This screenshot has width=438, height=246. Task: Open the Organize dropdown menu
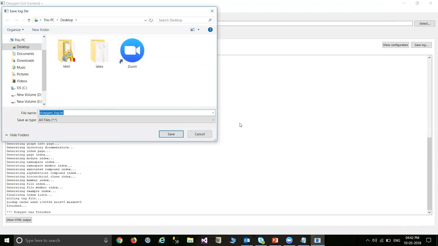pyautogui.click(x=15, y=30)
